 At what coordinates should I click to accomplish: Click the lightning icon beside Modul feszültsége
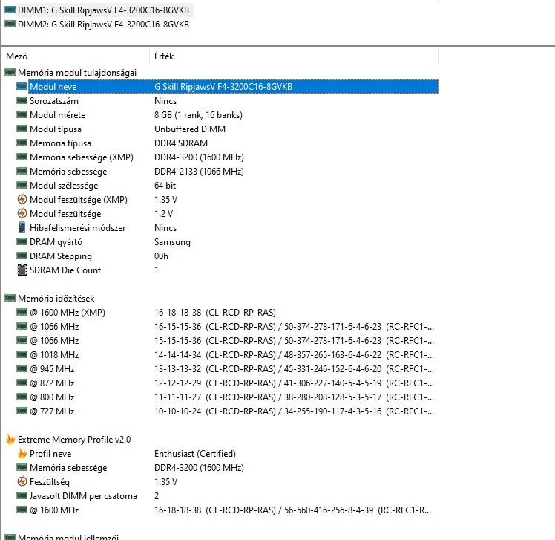click(22, 213)
